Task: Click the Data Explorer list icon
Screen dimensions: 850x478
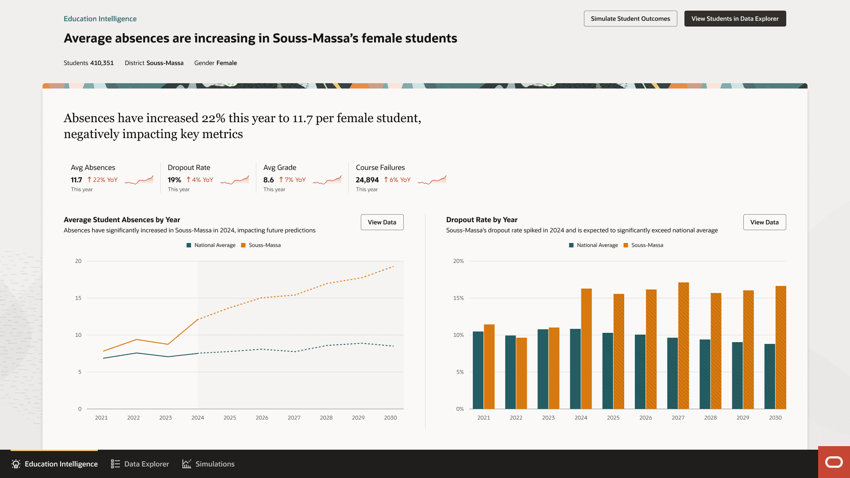Action: 116,464
